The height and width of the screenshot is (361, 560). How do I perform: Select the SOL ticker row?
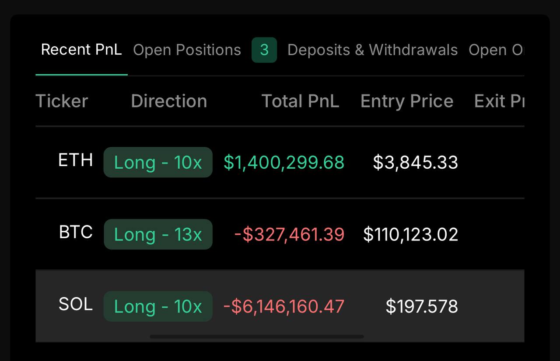point(76,304)
